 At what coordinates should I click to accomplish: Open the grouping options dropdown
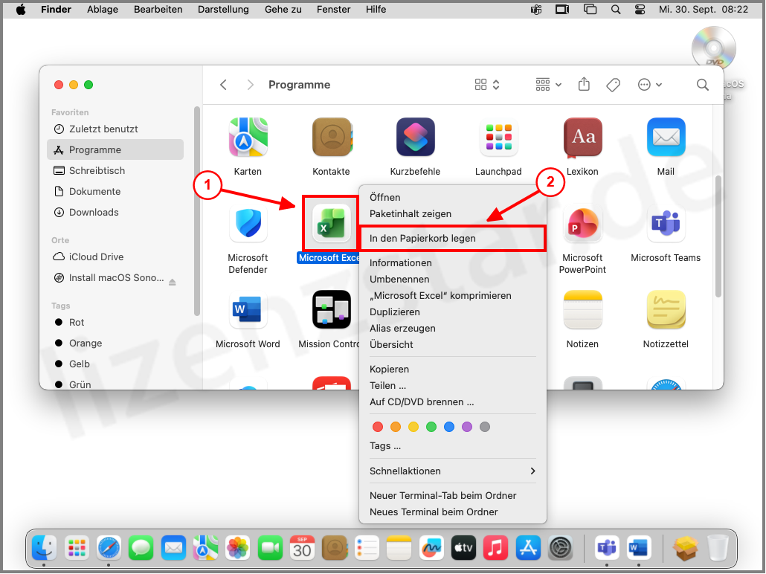pyautogui.click(x=549, y=85)
